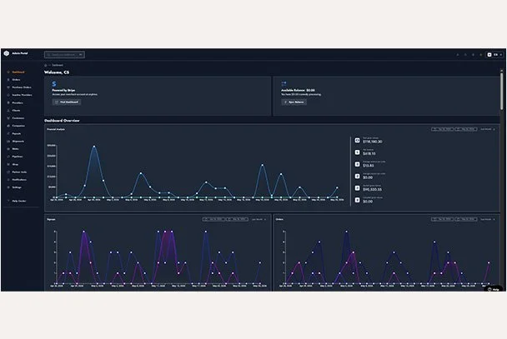Select Companies in the sidebar
The height and width of the screenshot is (339, 507).
coord(18,126)
